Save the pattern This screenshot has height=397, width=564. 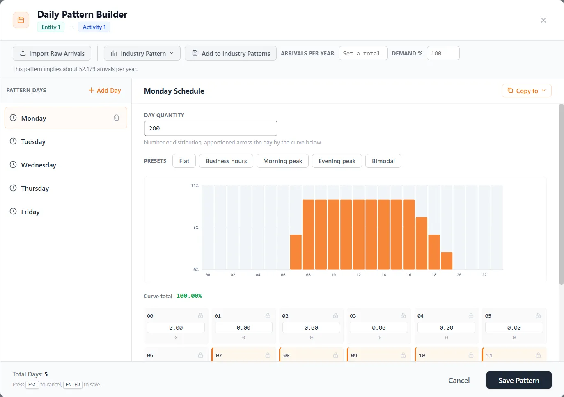[519, 380]
